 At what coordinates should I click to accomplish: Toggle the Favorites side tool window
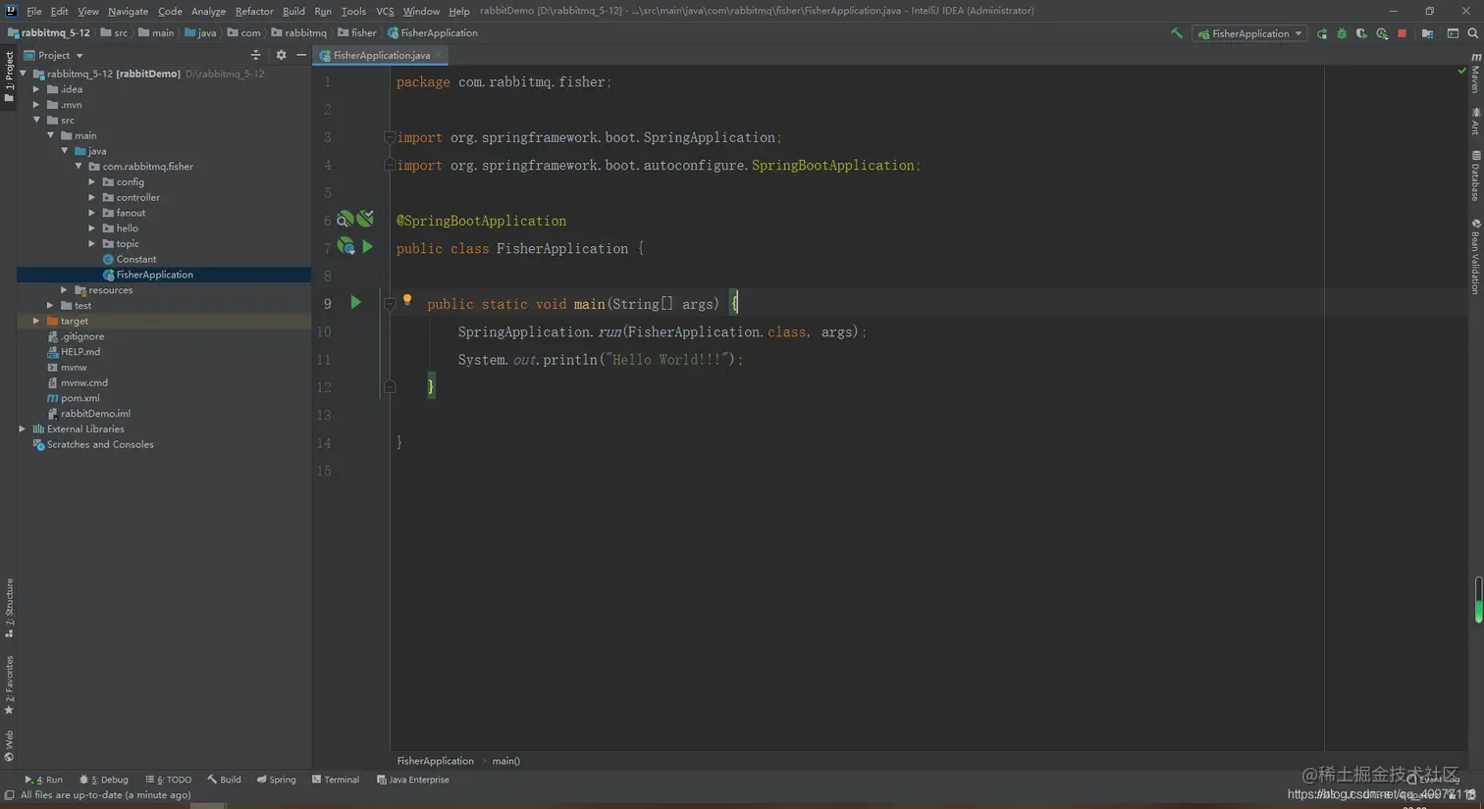(x=9, y=684)
